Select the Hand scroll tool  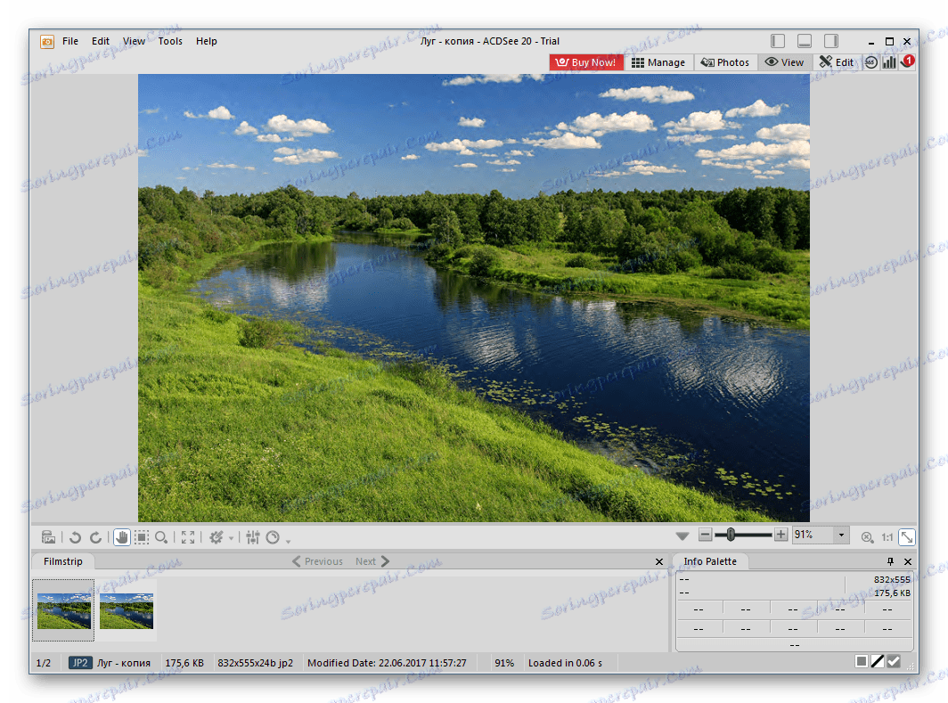point(121,537)
